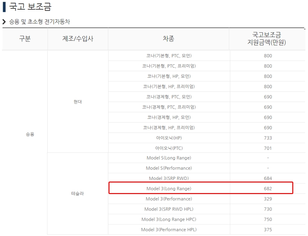Click the 국고보조금 지원금액(만원) column header

click(x=267, y=38)
